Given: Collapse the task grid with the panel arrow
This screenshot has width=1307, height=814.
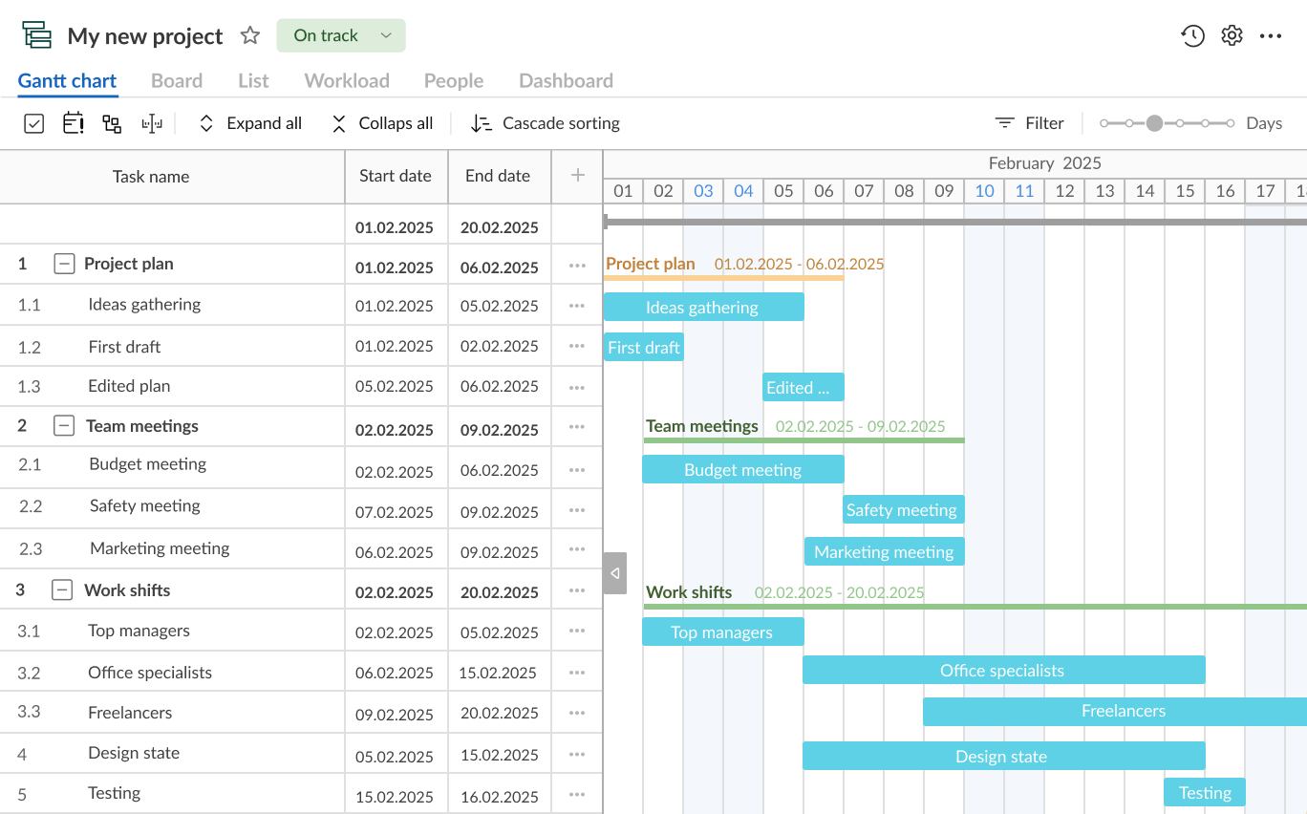Looking at the screenshot, I should (x=615, y=573).
